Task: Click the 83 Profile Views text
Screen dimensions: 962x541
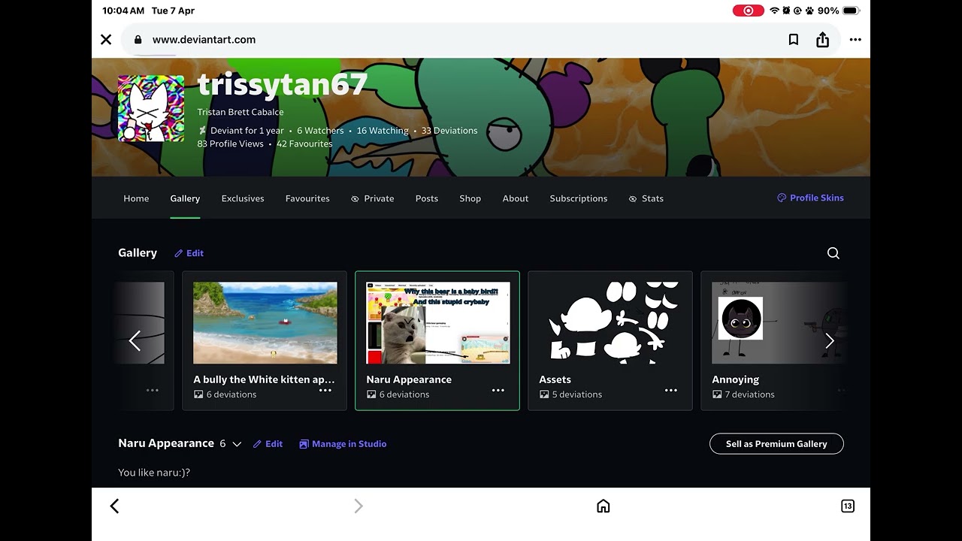Action: coord(230,144)
